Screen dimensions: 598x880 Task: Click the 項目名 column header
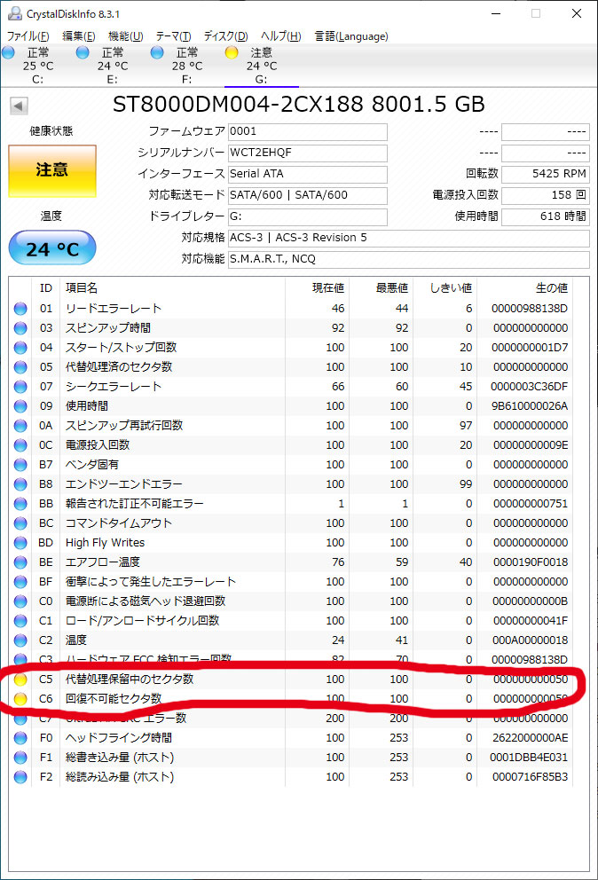point(173,288)
